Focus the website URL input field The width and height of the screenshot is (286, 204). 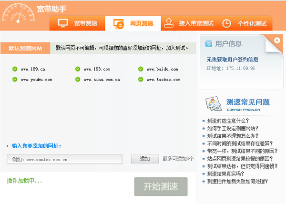64,159
